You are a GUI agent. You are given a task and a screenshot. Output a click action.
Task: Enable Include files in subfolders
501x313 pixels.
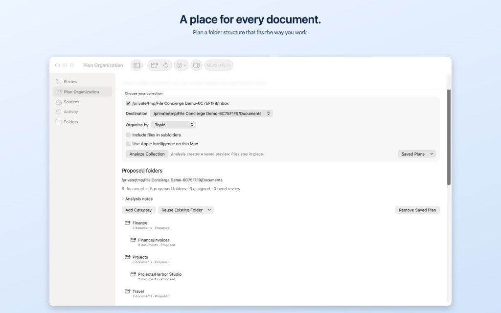[x=128, y=135]
